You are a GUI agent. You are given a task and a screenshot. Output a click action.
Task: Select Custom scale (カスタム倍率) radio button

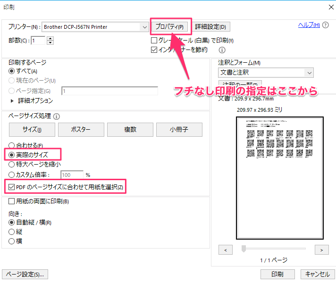[12, 175]
